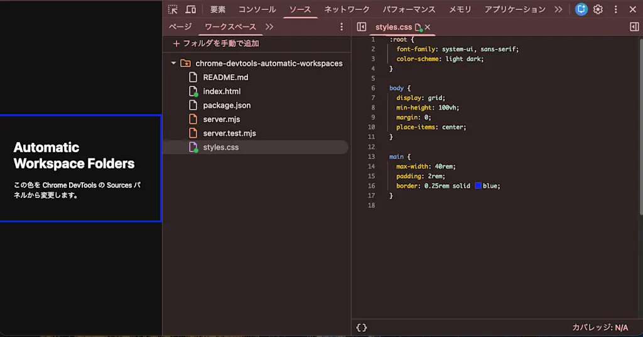
Task: Click the orange file icon of server.test.mjs
Action: coord(193,133)
